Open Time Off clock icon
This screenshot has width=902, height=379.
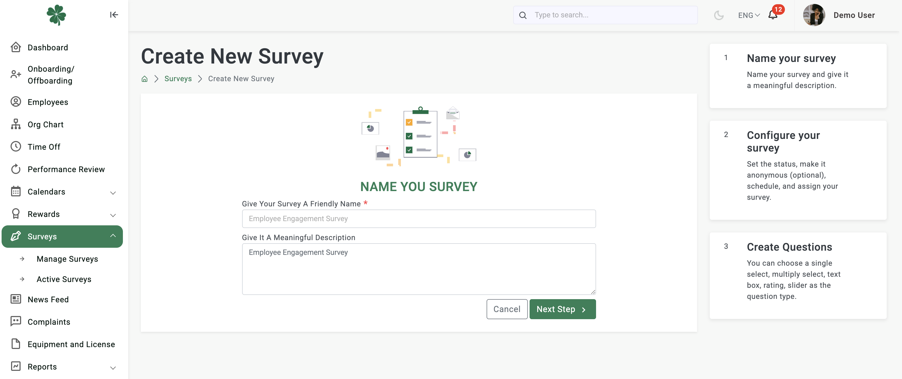click(16, 147)
